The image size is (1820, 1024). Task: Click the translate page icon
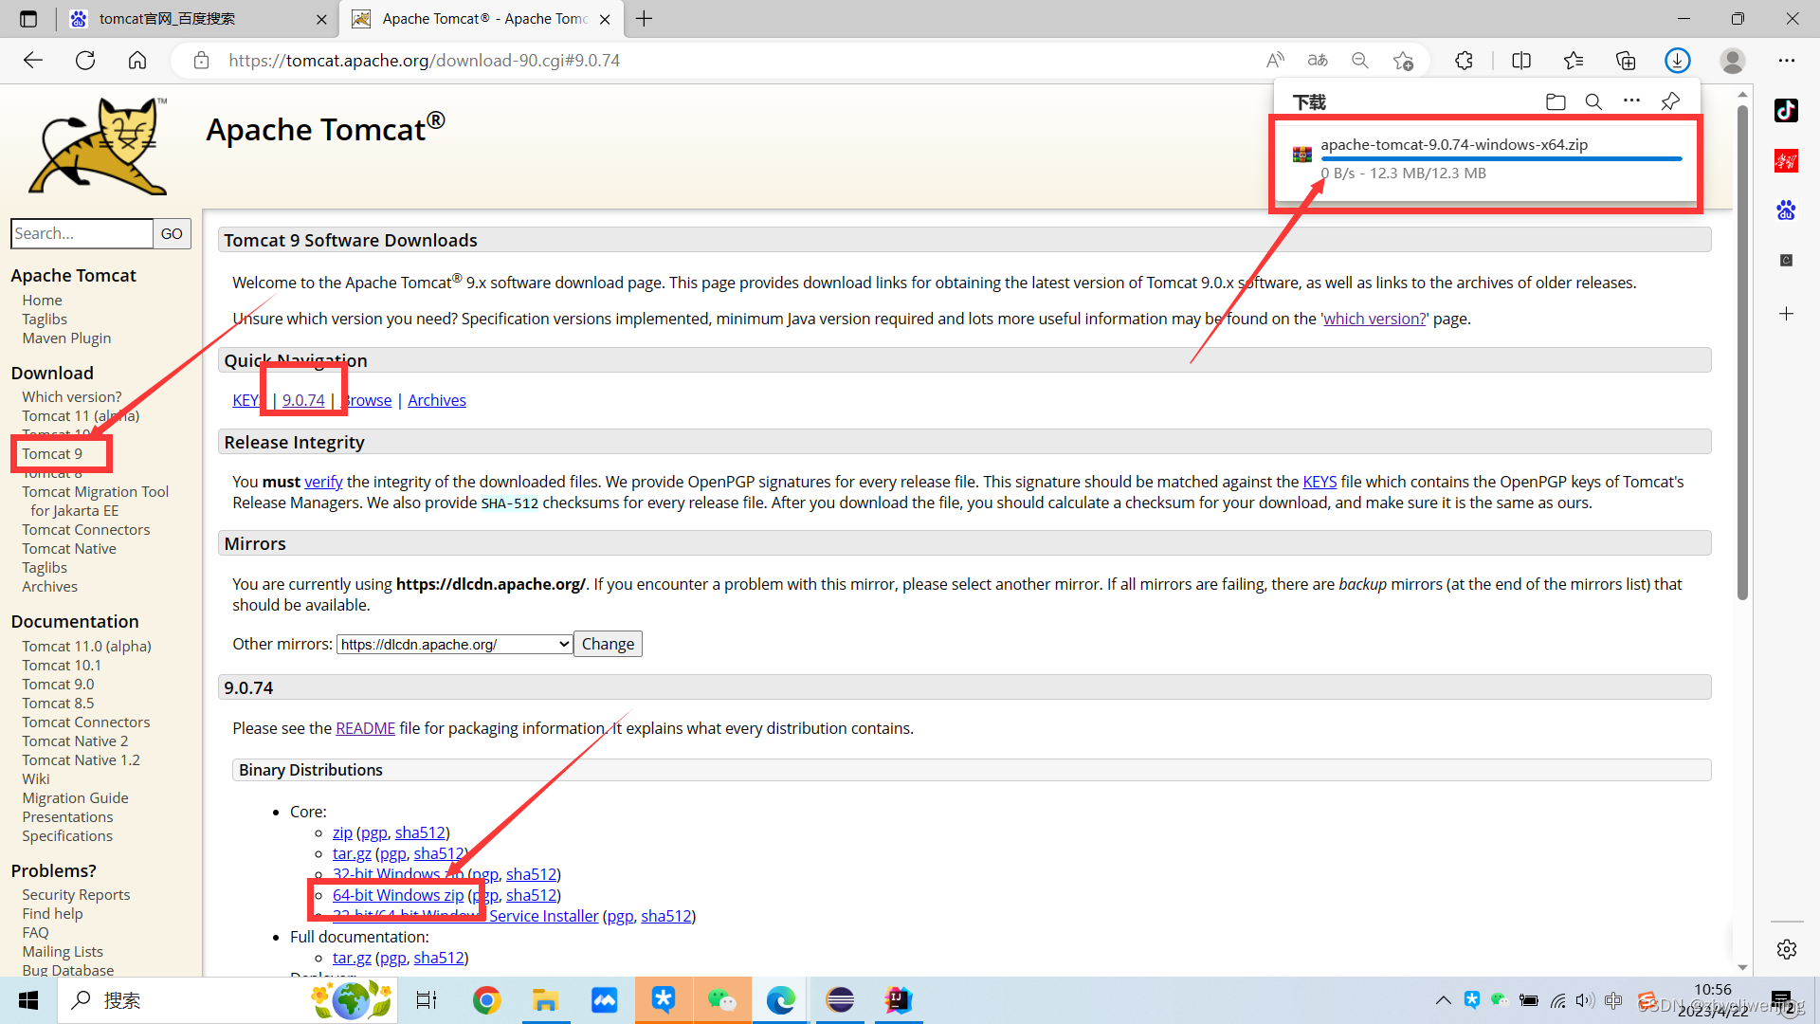point(1318,60)
